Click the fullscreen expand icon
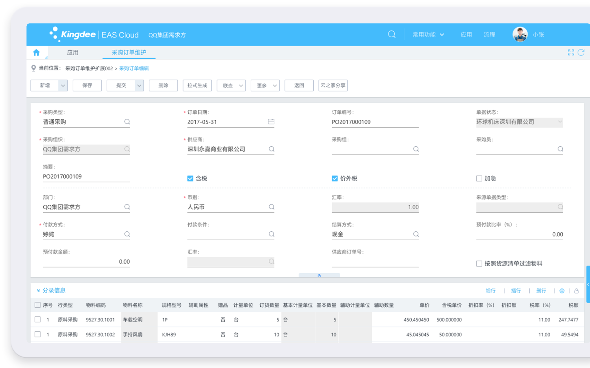Screen dimensions: 590x368 (x=571, y=53)
